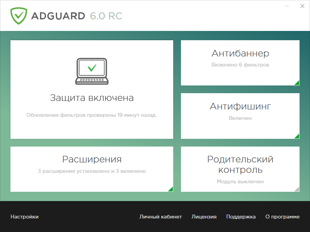Click the Защита включена status heading
This screenshot has height=232, width=310.
tap(92, 98)
